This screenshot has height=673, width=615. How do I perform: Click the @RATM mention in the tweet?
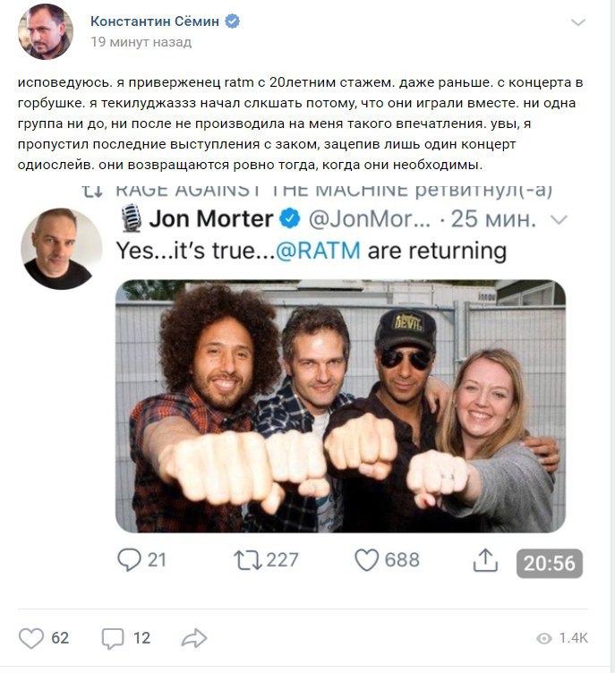(318, 251)
